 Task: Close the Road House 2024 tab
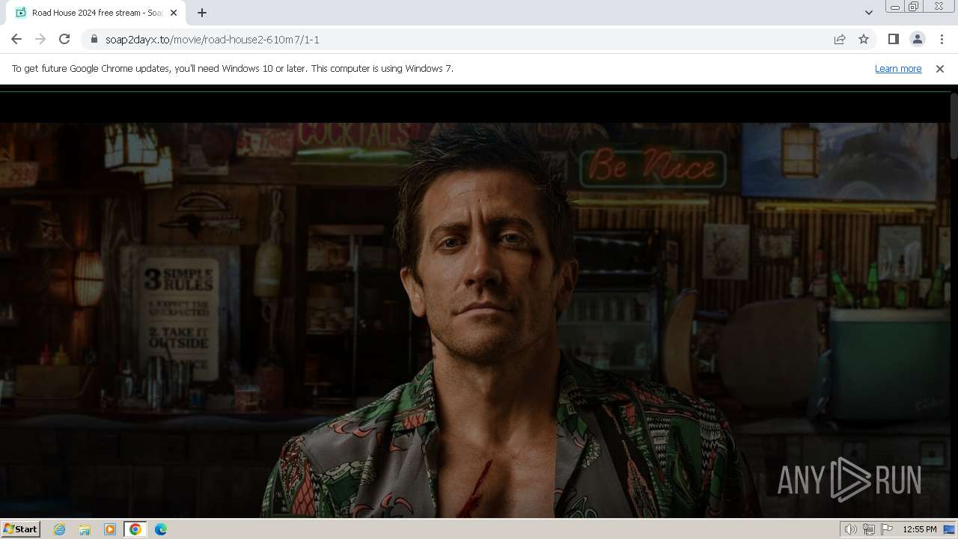pos(174,13)
